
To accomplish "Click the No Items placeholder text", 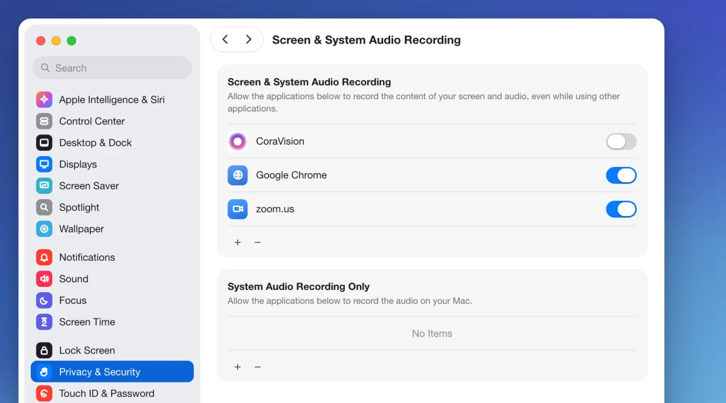I will coord(432,333).
